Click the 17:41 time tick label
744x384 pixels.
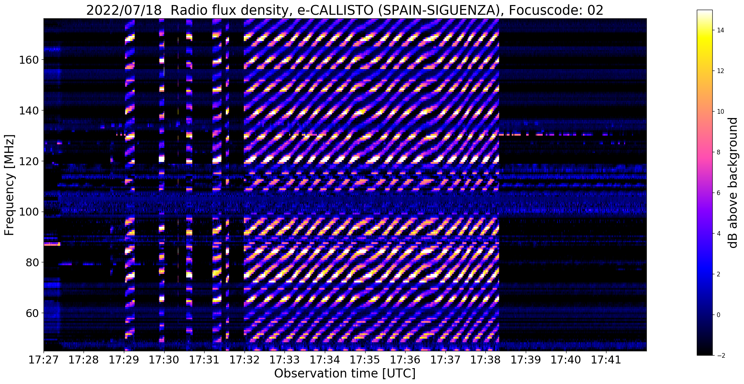pos(606,360)
